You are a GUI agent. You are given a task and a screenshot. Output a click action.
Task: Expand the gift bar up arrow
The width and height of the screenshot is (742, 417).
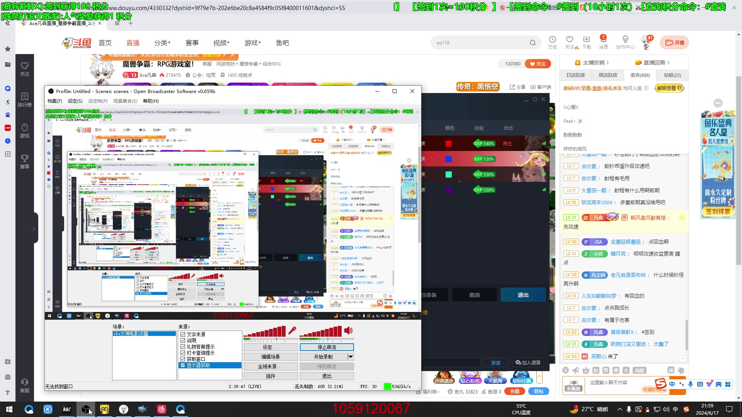pos(539,377)
